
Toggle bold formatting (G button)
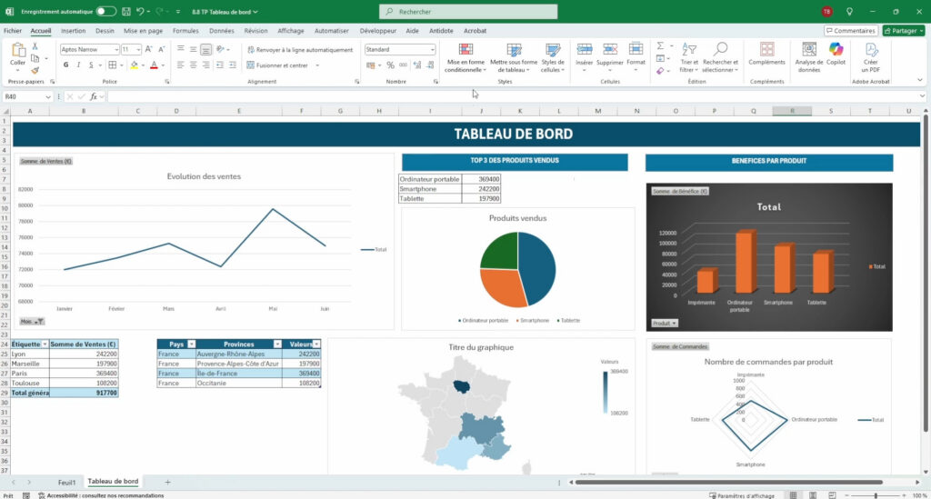coord(66,65)
